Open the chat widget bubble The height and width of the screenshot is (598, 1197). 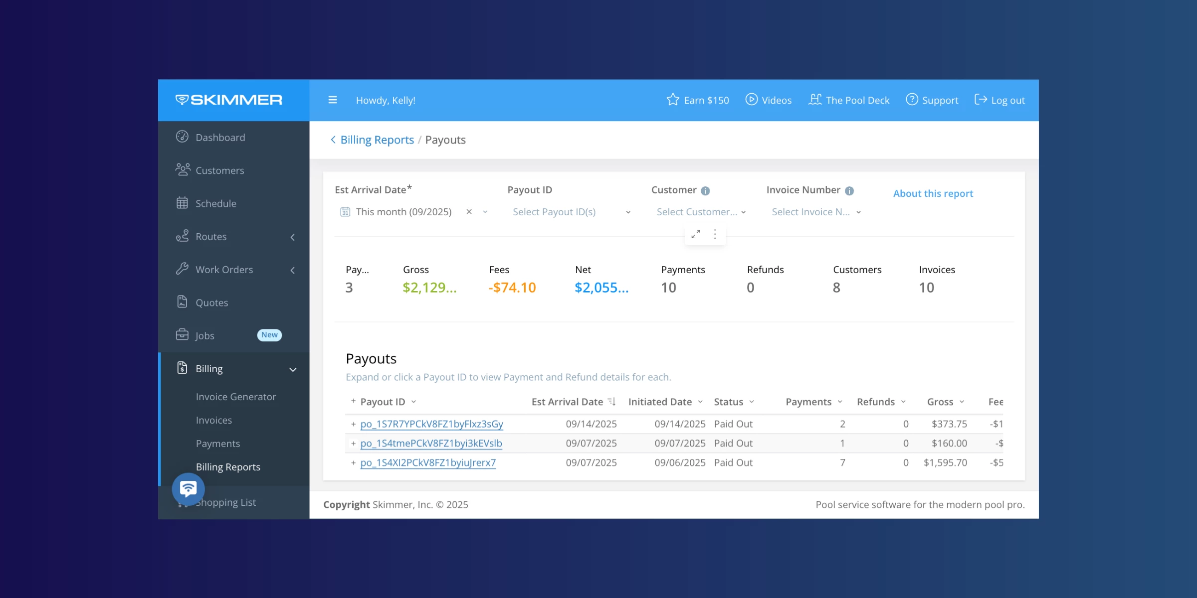[x=188, y=489]
